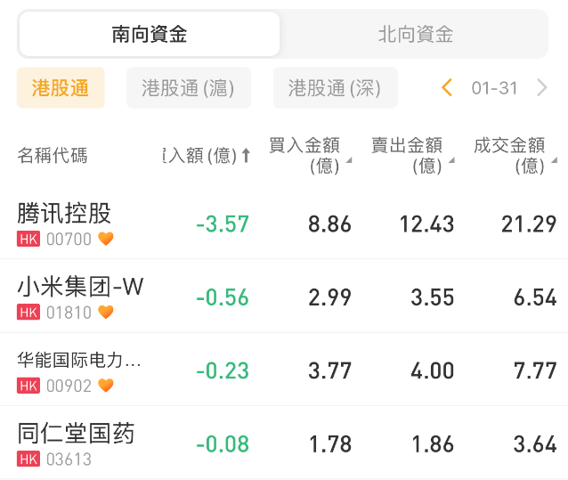
Task: Click stock code 03613
Action: point(69,460)
